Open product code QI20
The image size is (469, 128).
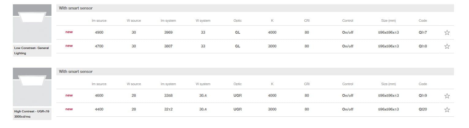(422, 109)
